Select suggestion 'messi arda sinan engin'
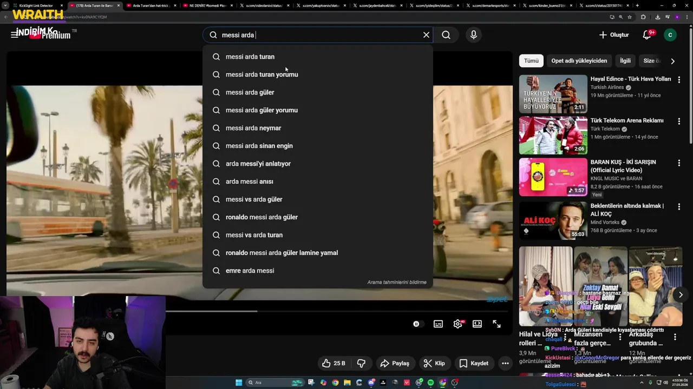The width and height of the screenshot is (693, 389). [318, 146]
